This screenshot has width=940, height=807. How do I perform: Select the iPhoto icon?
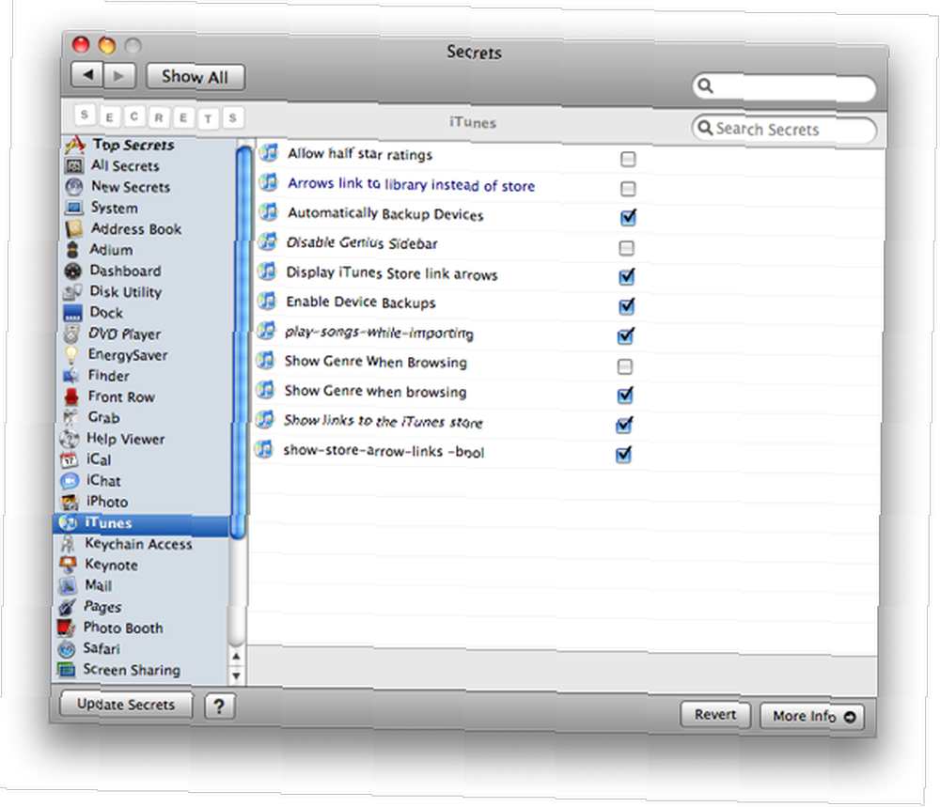click(x=70, y=502)
